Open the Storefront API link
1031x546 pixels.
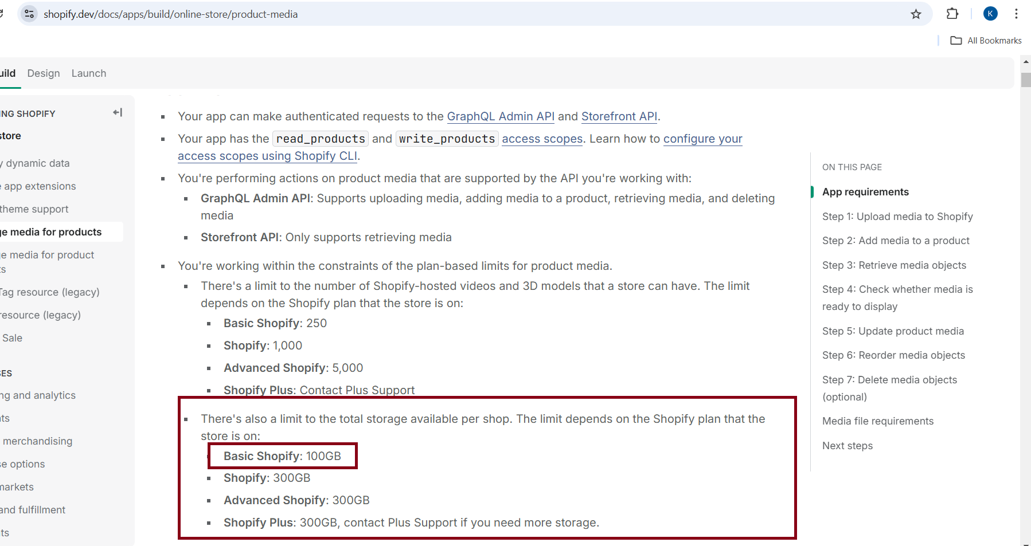(x=619, y=116)
